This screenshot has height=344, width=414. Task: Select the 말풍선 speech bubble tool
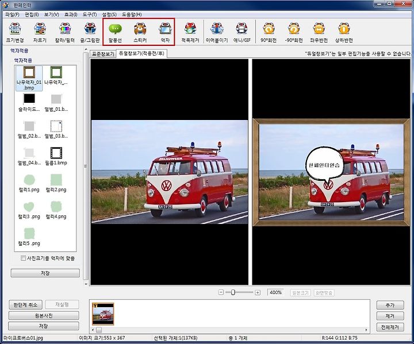click(115, 33)
